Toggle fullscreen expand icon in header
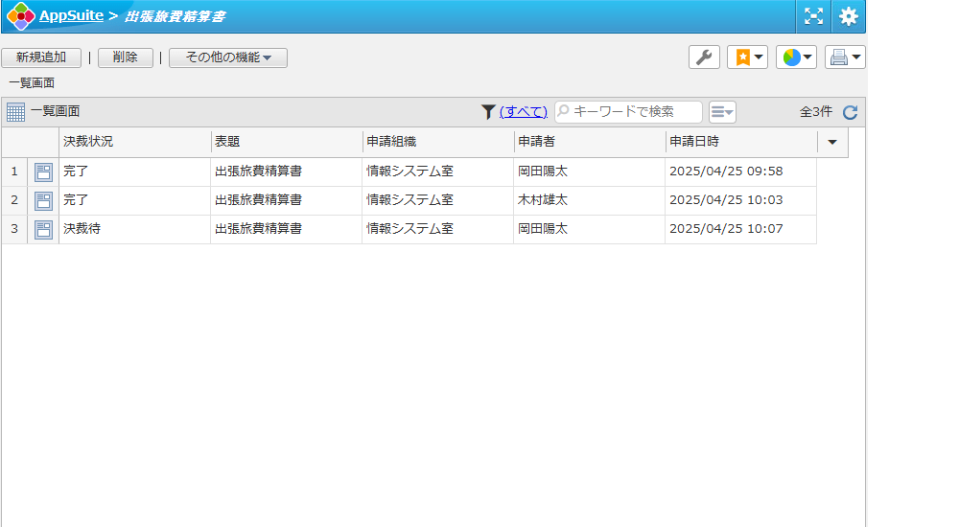Viewport: 959px width, 527px height. pos(813,16)
